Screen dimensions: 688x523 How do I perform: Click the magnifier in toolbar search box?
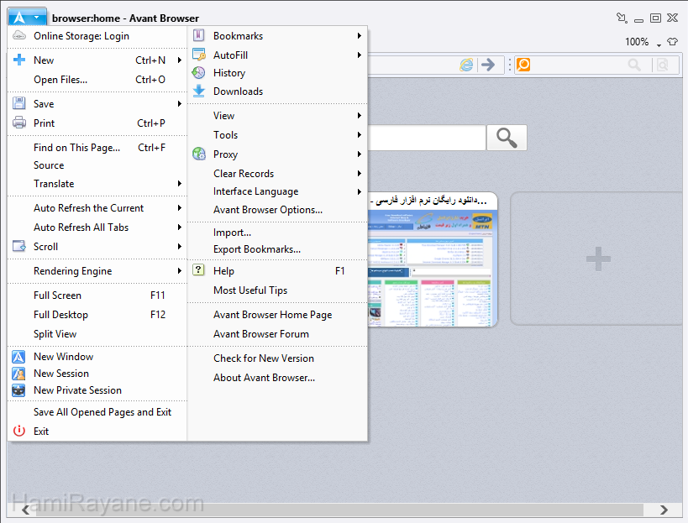tap(634, 65)
